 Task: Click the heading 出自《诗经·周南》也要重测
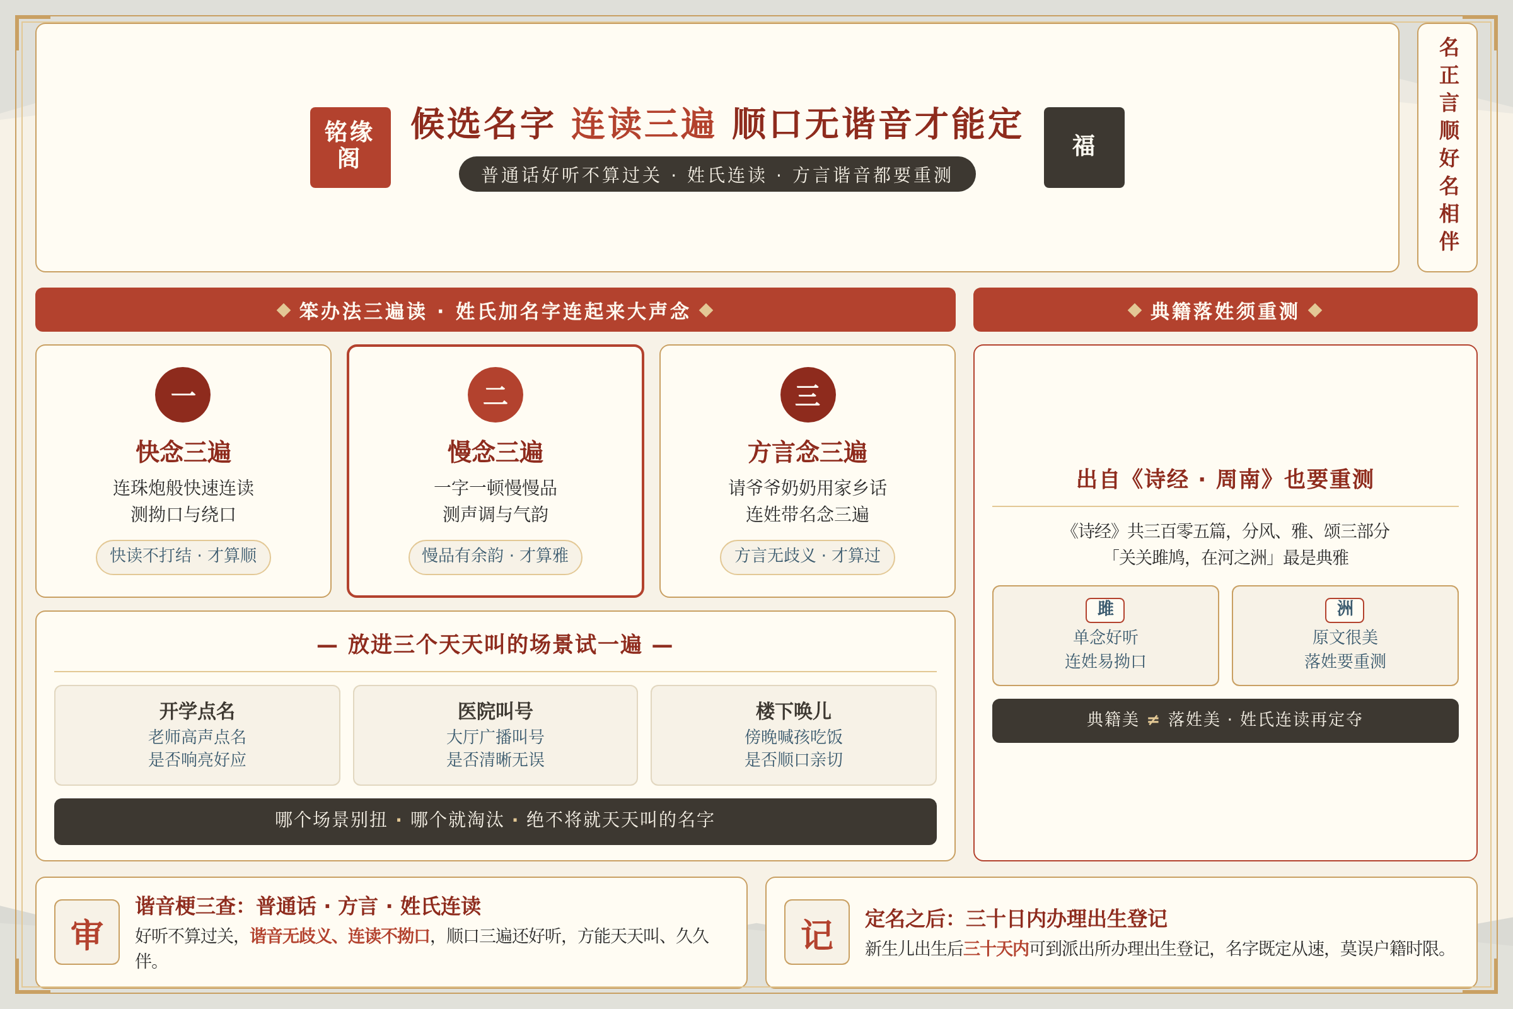(x=1225, y=479)
